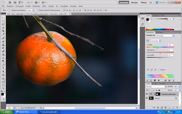Switch to the Maschere tab

(160, 32)
